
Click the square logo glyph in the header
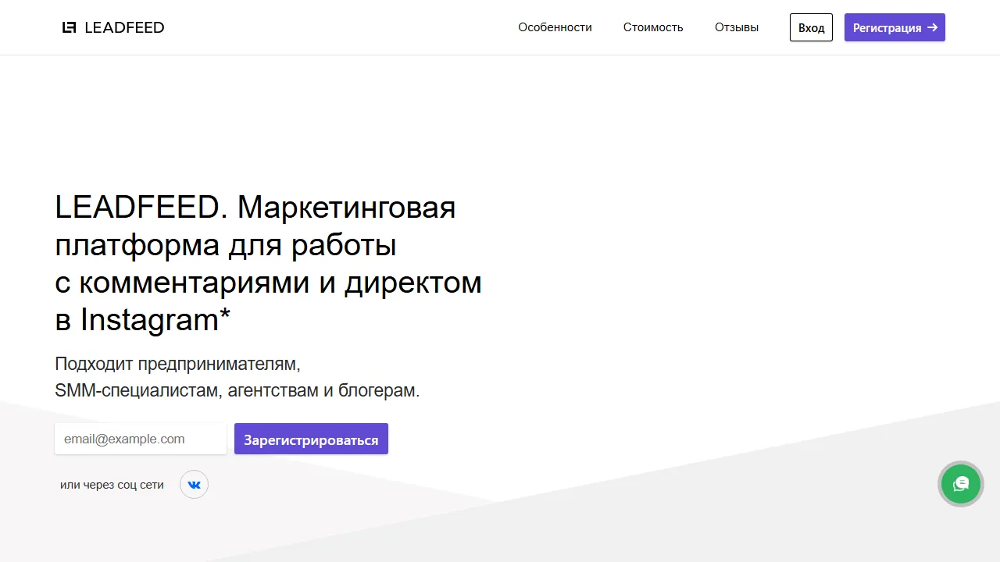pos(69,27)
